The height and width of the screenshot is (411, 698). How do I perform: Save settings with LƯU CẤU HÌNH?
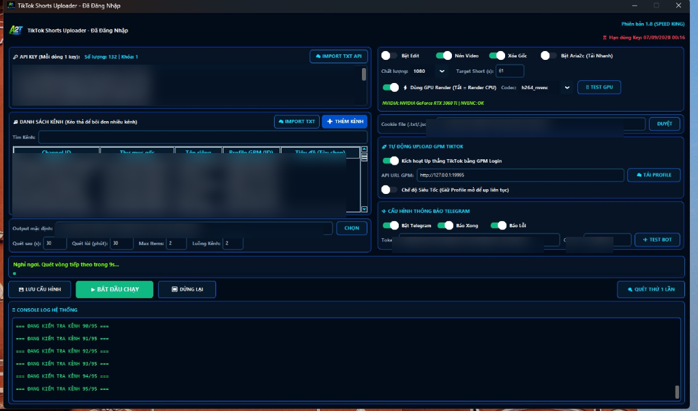pyautogui.click(x=40, y=289)
